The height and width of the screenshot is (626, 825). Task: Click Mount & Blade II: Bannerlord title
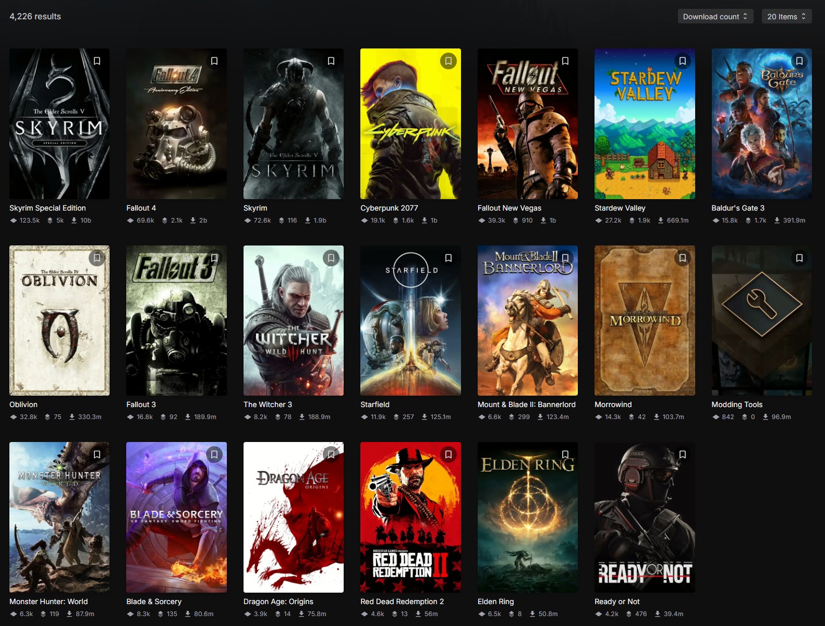pyautogui.click(x=527, y=404)
